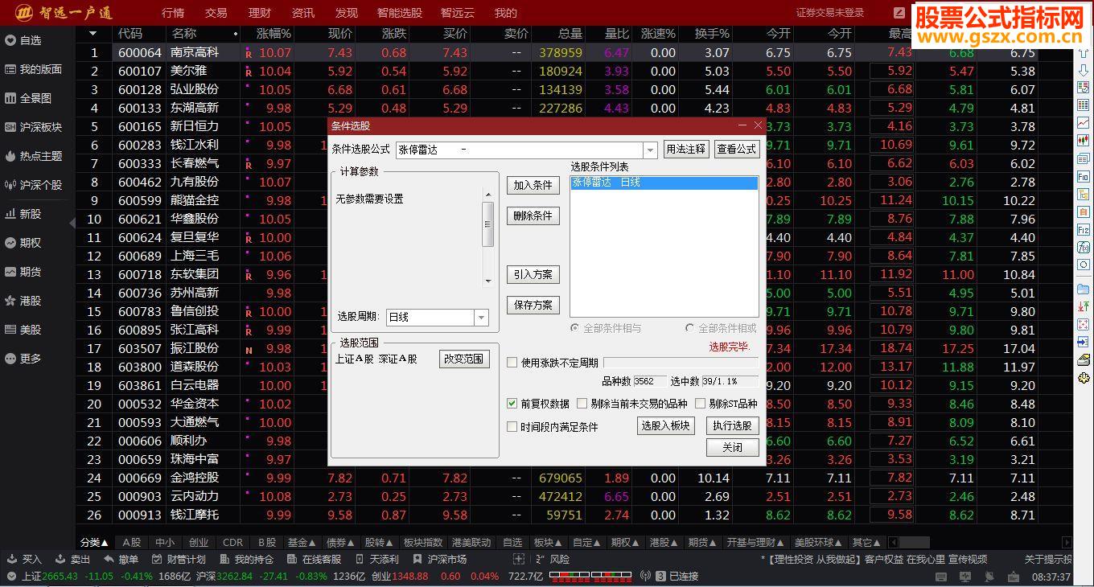Sort by the 涨幅% column header

click(x=273, y=34)
